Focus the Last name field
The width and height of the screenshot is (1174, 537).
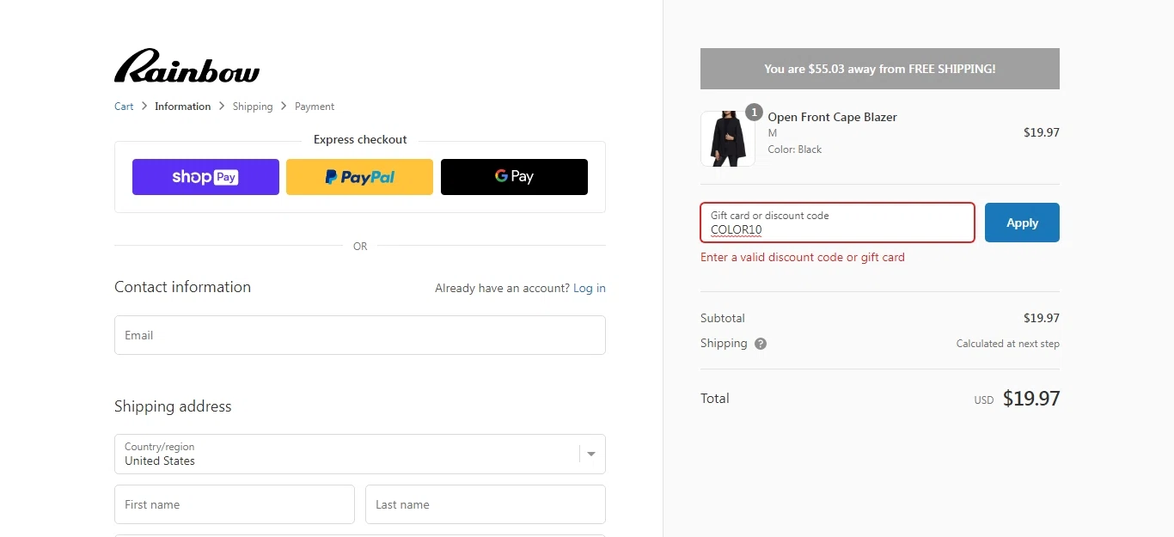pyautogui.click(x=485, y=504)
